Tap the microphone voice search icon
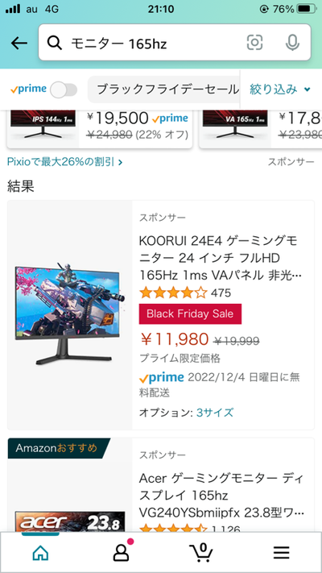Viewport: 322px width, 573px height. click(292, 44)
